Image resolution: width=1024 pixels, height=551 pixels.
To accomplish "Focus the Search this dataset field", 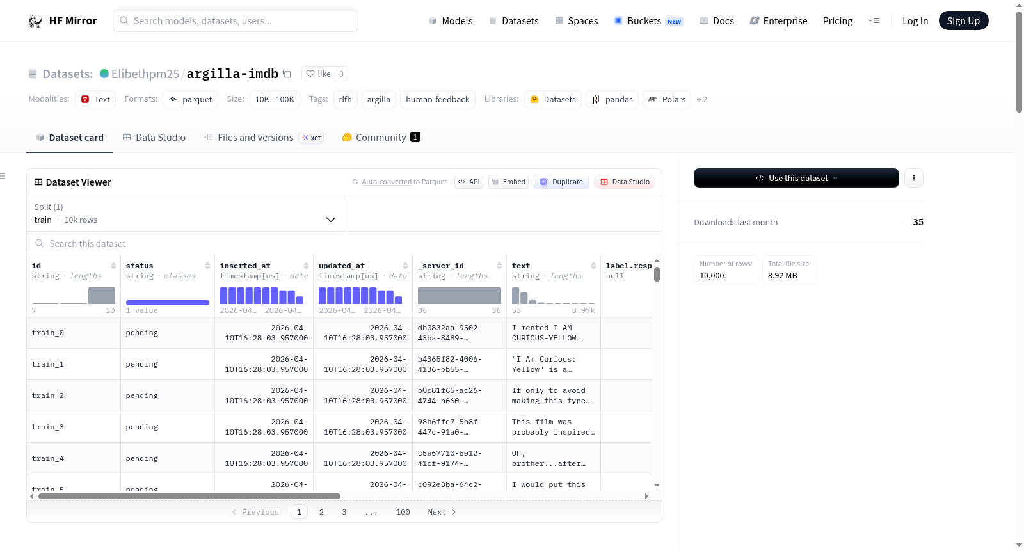I will [x=344, y=244].
